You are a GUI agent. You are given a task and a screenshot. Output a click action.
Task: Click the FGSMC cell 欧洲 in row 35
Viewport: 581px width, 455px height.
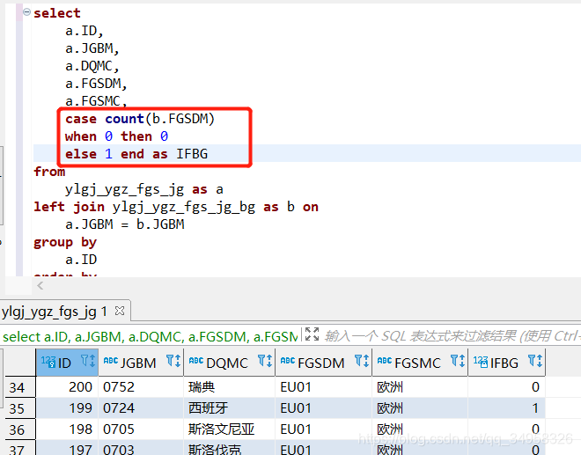pos(420,408)
